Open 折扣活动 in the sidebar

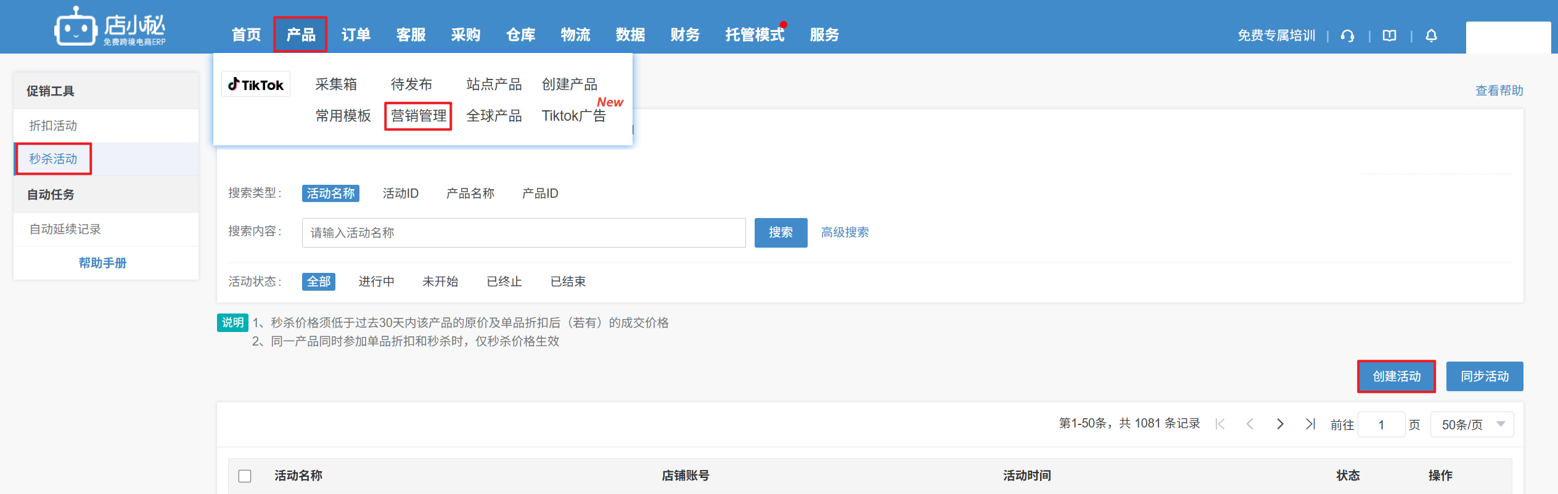54,126
